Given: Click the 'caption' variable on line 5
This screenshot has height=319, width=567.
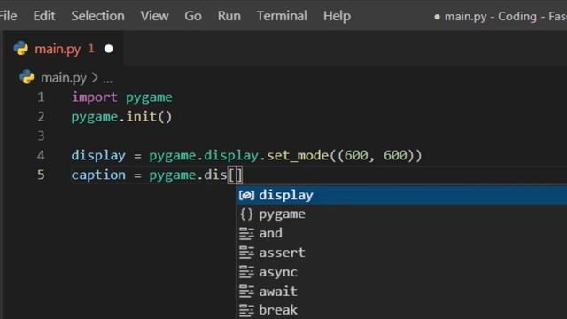Looking at the screenshot, I should 98,175.
